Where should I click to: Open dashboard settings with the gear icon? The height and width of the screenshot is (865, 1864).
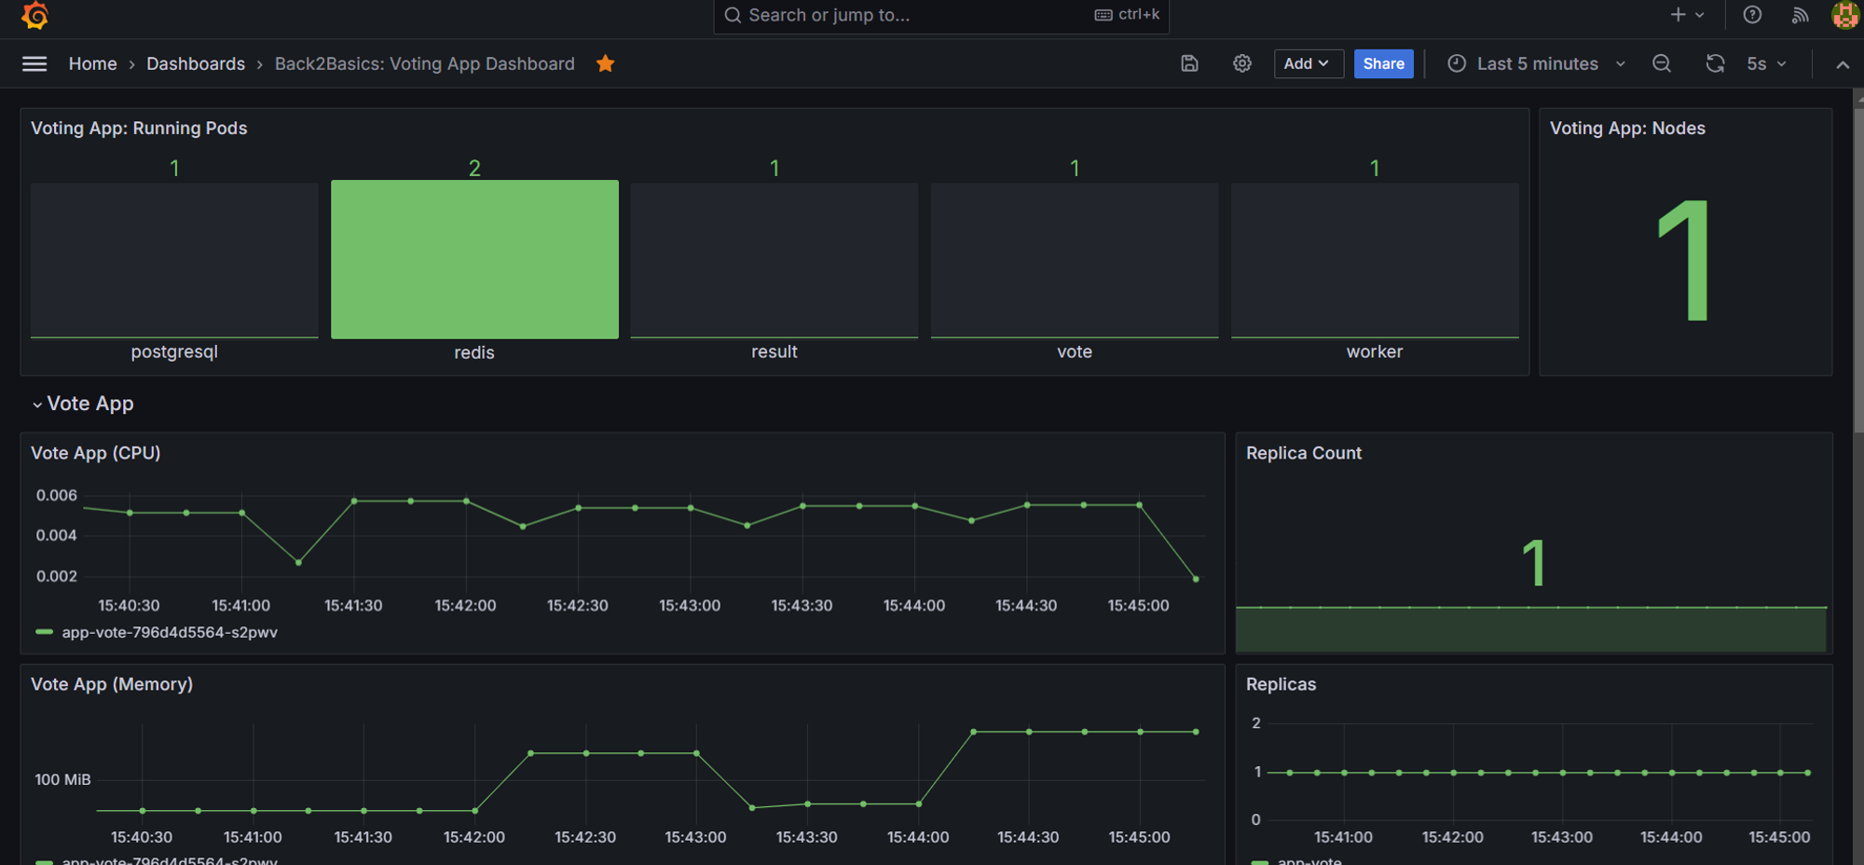1241,63
